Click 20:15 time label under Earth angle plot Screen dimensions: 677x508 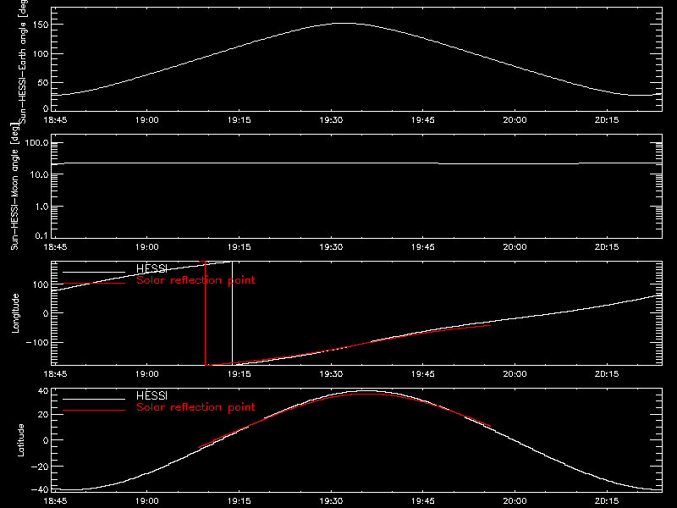[x=607, y=120]
